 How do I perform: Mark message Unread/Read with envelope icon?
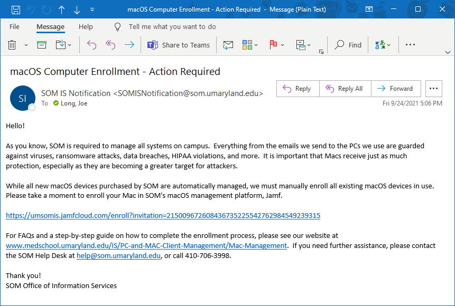(228, 45)
